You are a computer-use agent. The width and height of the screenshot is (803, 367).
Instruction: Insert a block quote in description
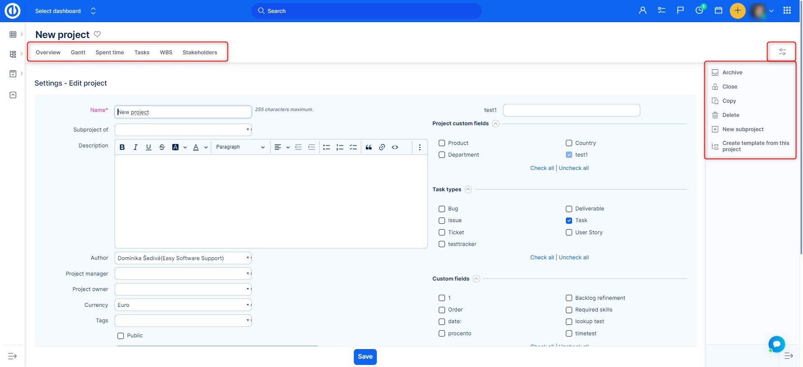coord(368,147)
